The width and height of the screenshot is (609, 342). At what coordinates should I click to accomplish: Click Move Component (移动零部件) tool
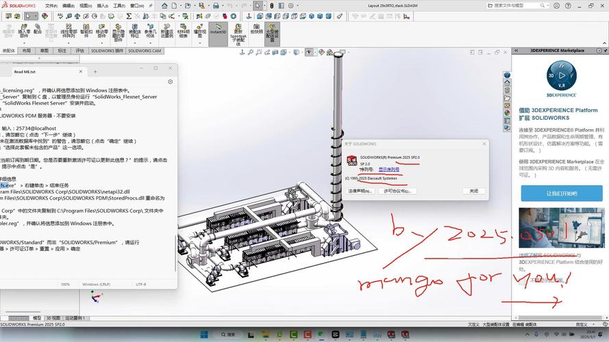point(102,31)
